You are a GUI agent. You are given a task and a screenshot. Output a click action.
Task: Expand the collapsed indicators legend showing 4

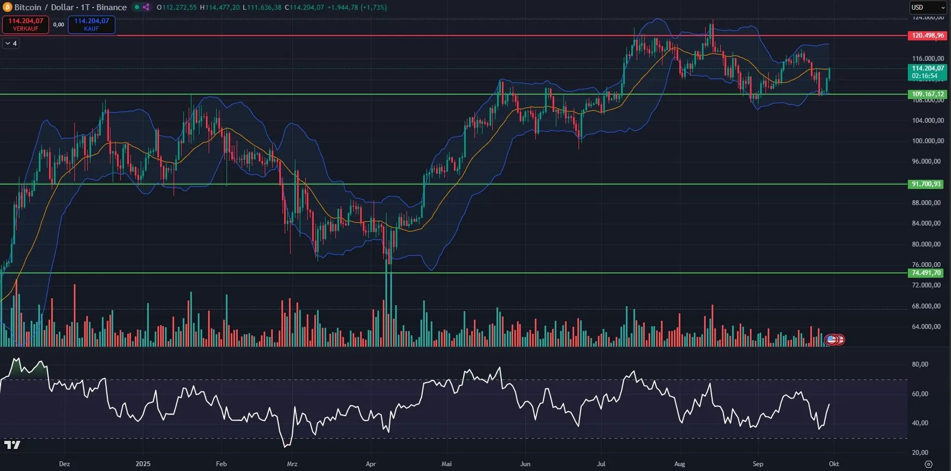coord(11,44)
